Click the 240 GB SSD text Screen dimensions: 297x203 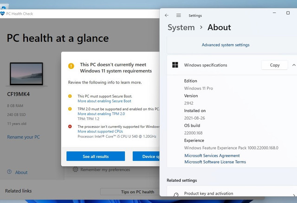pos(16,114)
